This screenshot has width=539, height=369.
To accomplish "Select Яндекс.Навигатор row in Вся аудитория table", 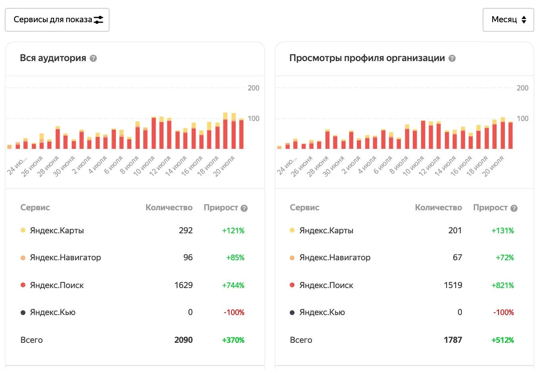I will coord(133,258).
